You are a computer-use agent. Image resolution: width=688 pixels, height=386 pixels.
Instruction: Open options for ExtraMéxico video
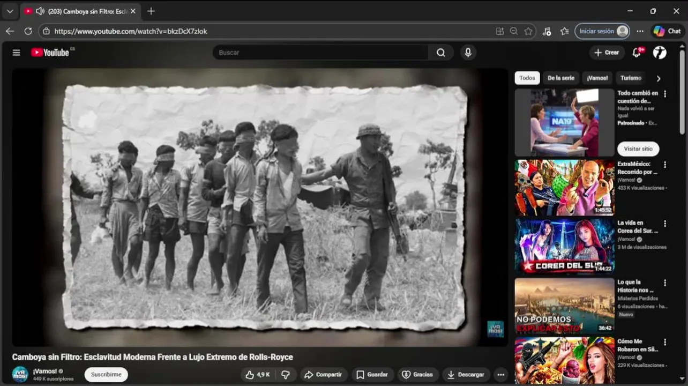pos(665,165)
